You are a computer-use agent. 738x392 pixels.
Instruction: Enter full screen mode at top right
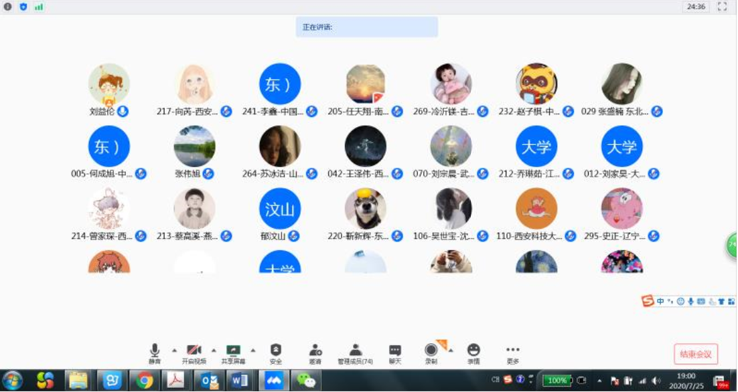tap(722, 7)
